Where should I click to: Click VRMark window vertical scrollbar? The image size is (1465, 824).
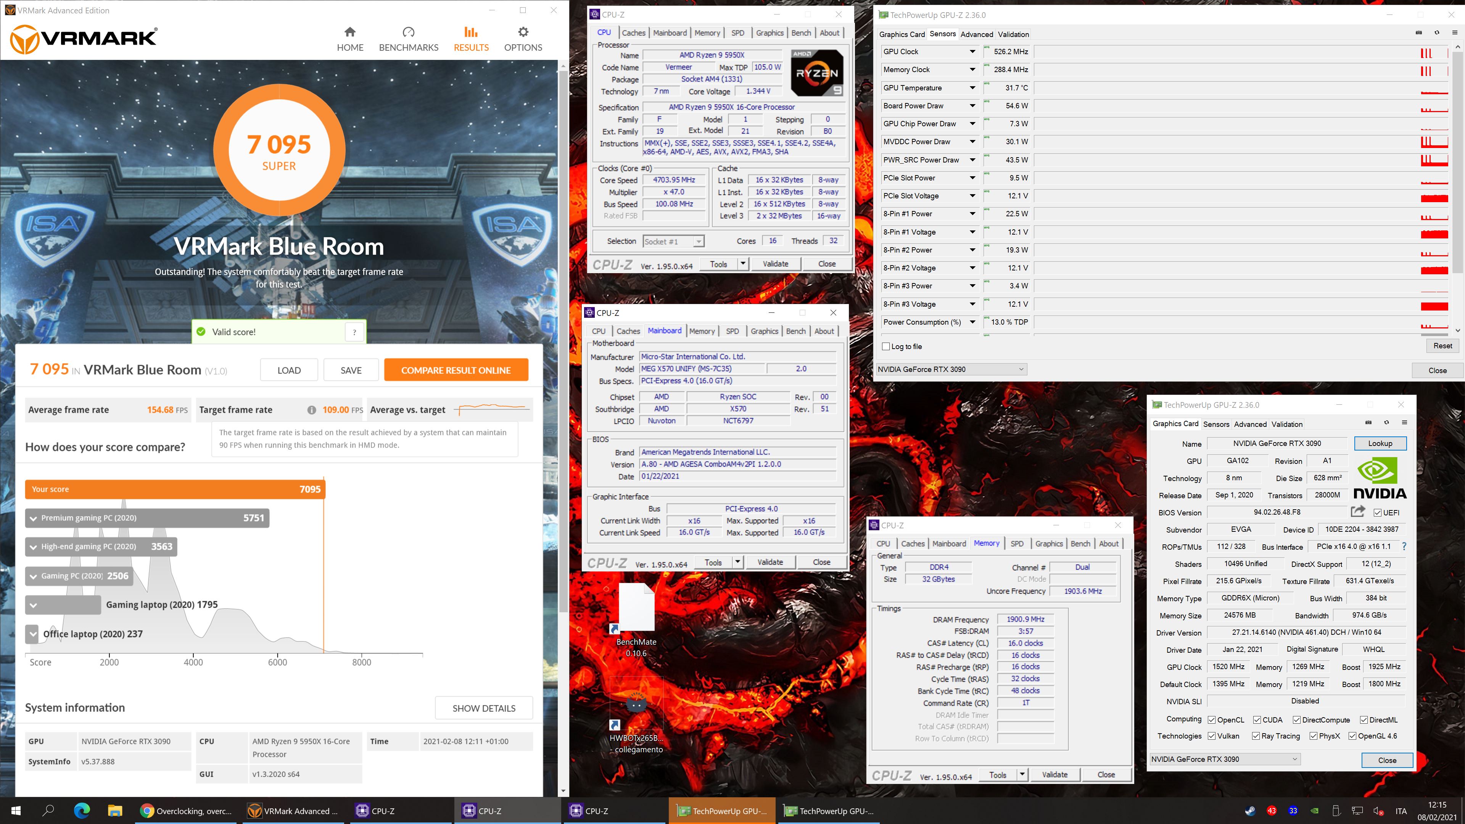point(563,341)
